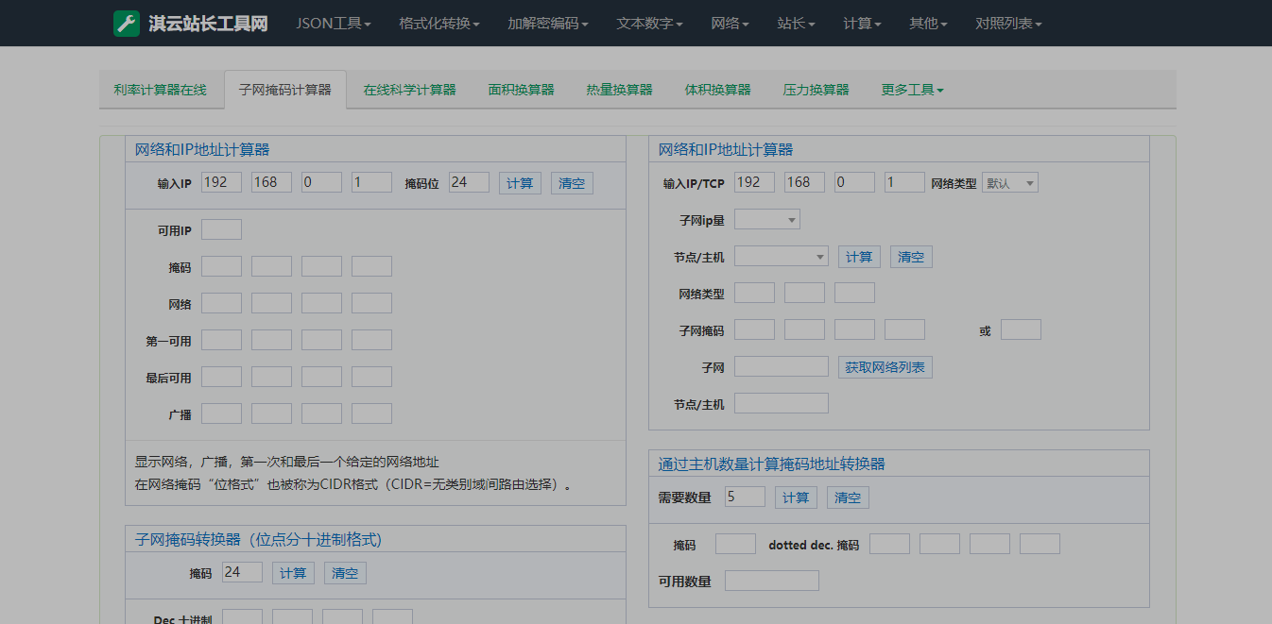Click the wrench logo icon of 淇云站长工具网
The image size is (1272, 624).
127,24
